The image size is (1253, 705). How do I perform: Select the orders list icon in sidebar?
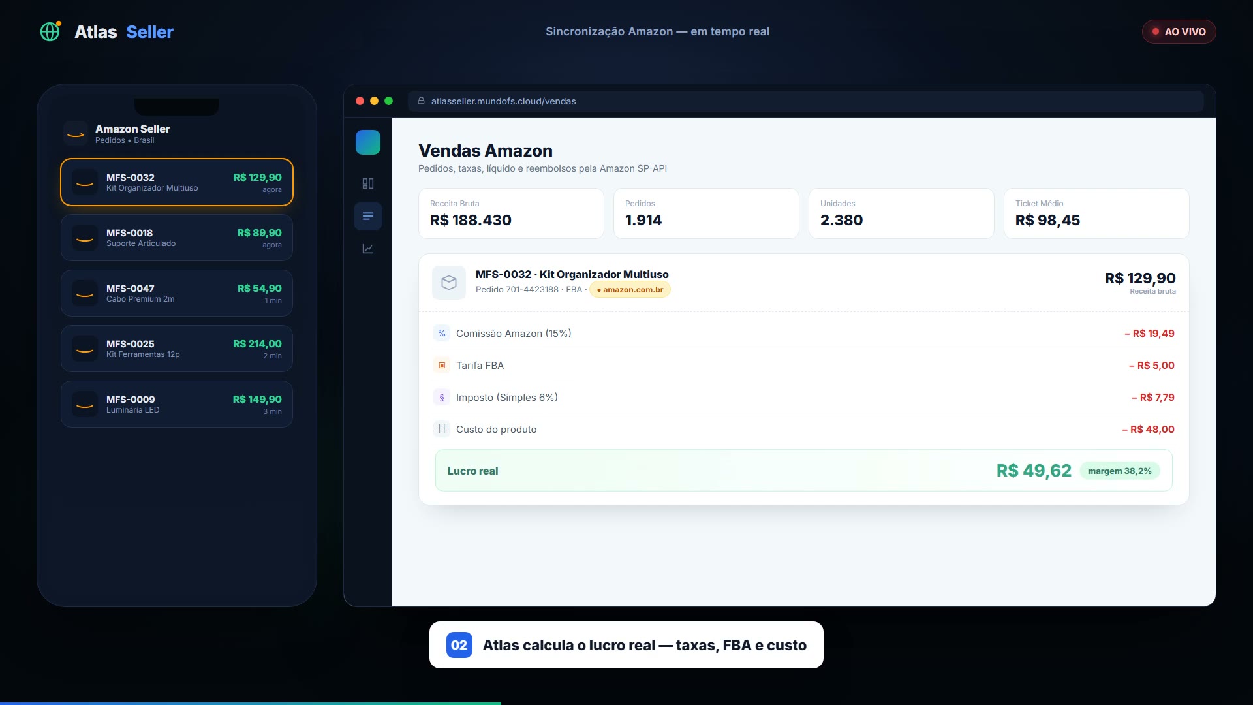coord(368,216)
